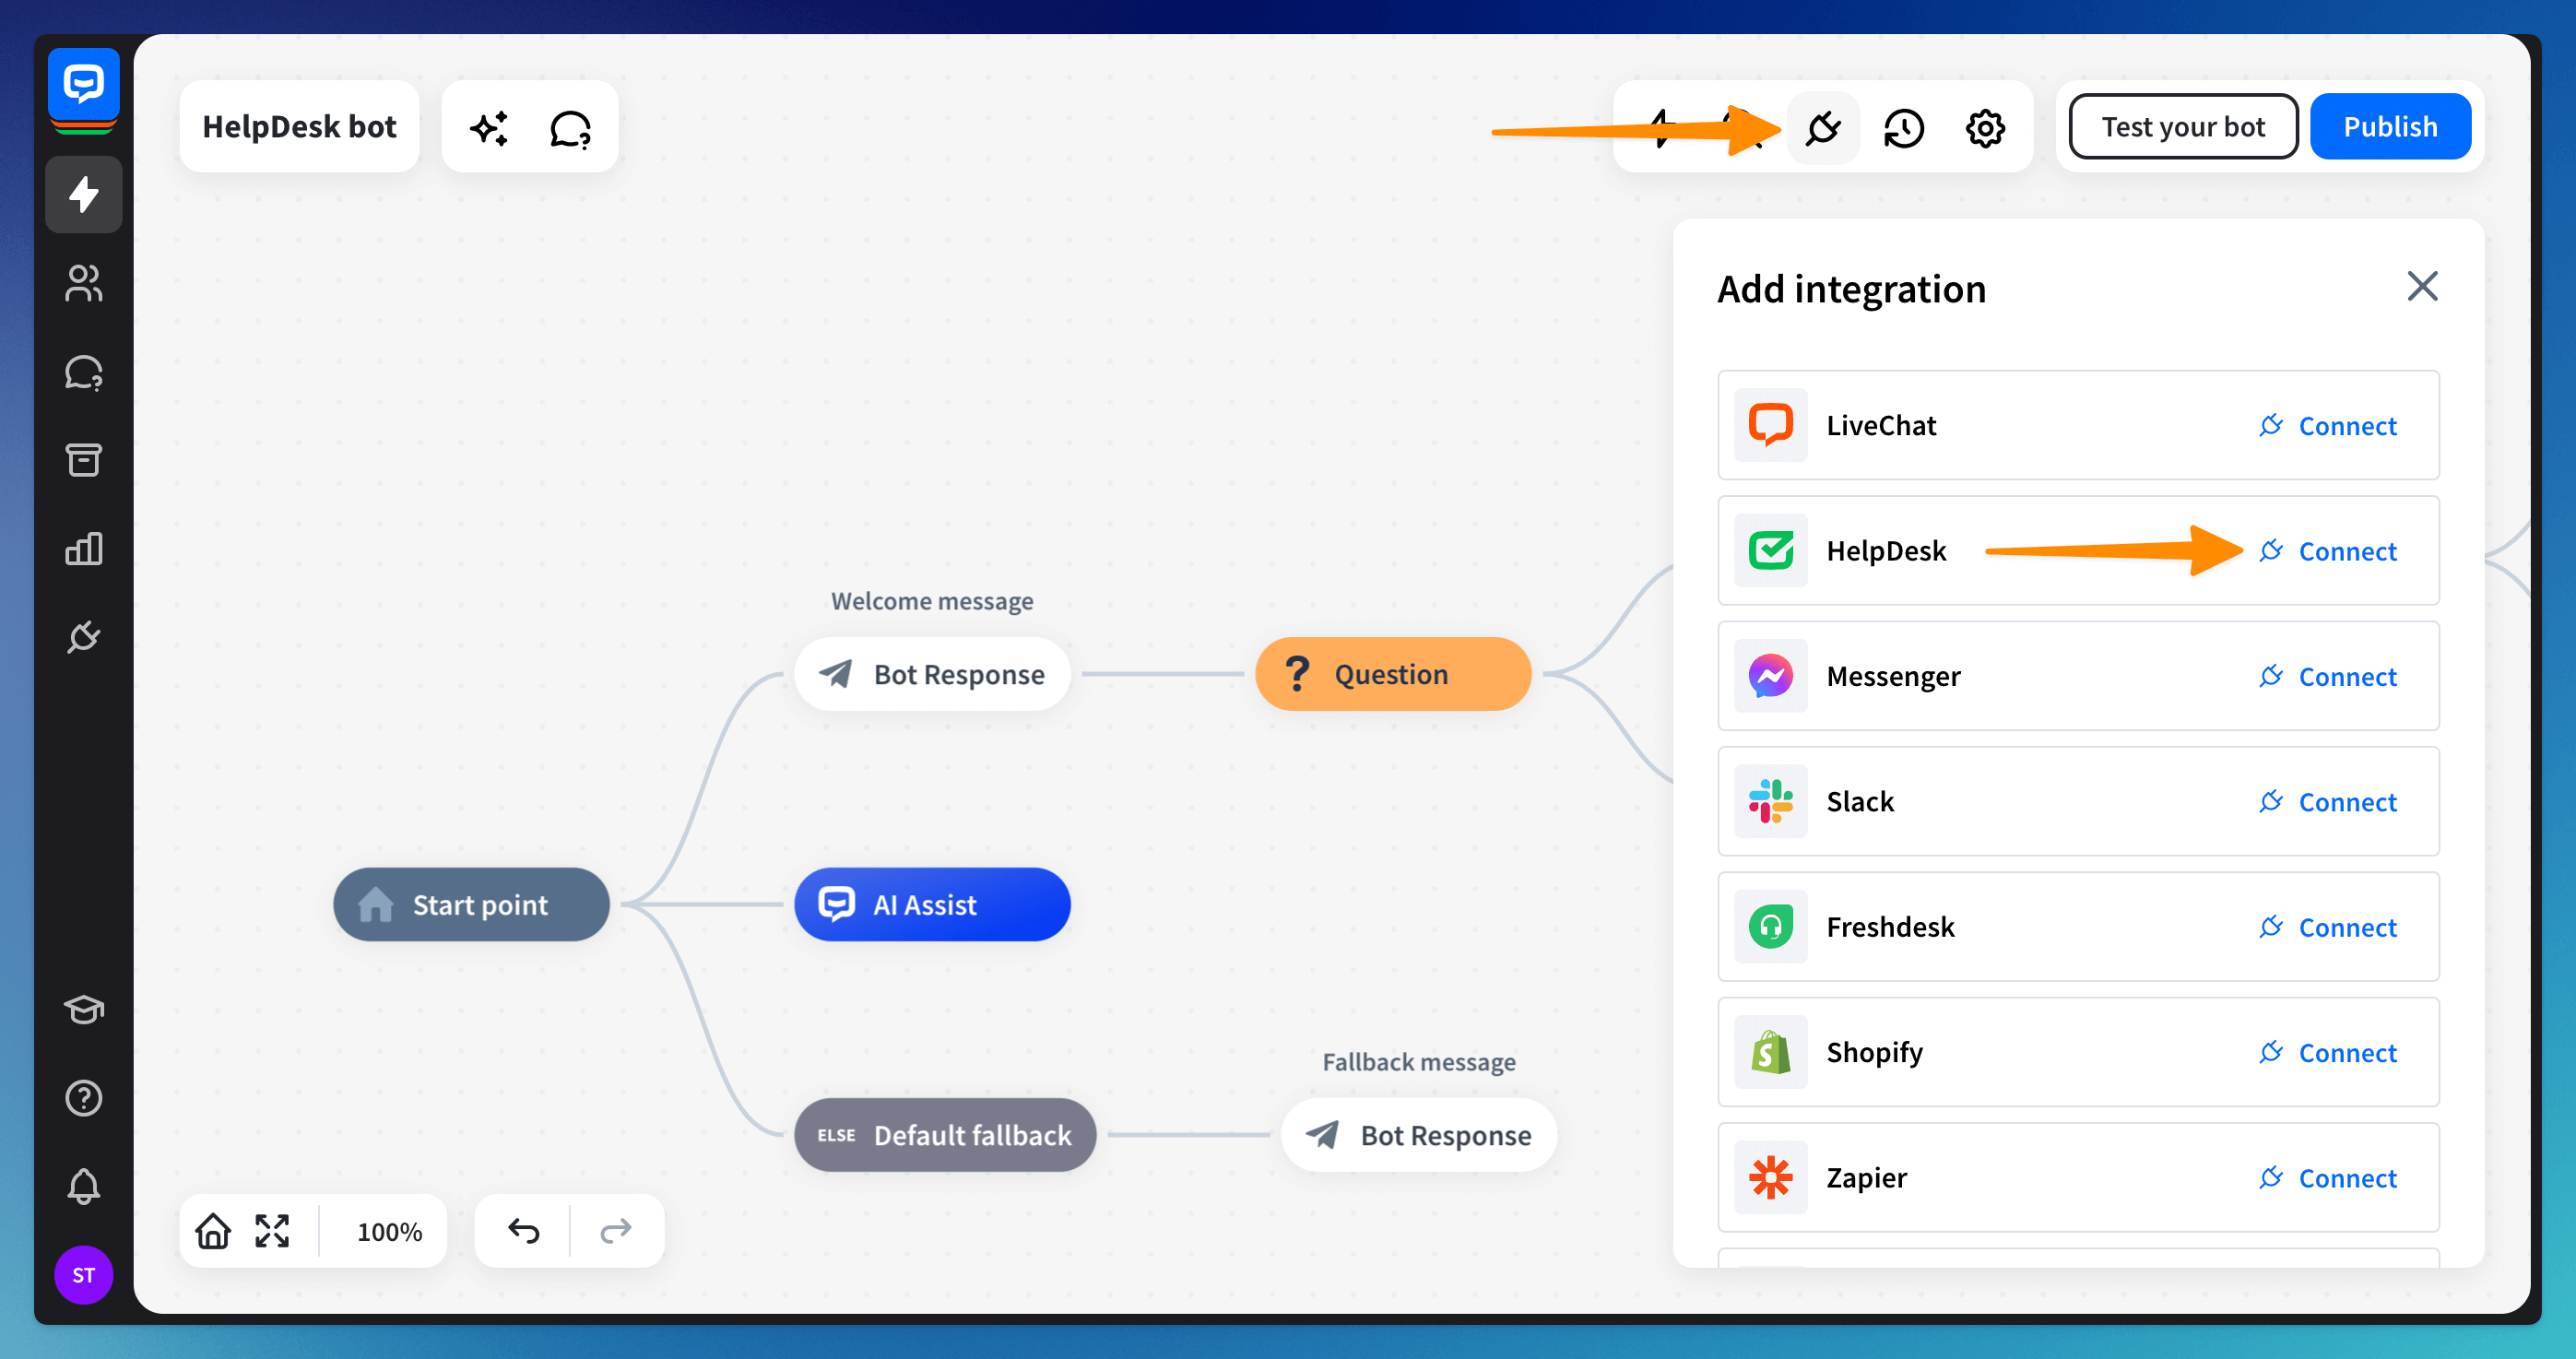Click the AI sparkle icon near bot name

pos(490,128)
